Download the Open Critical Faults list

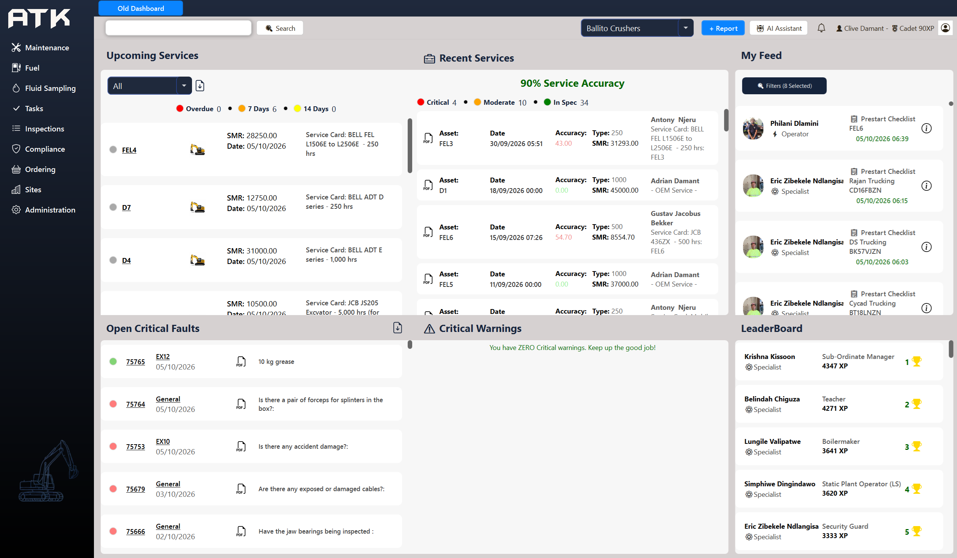[397, 327]
